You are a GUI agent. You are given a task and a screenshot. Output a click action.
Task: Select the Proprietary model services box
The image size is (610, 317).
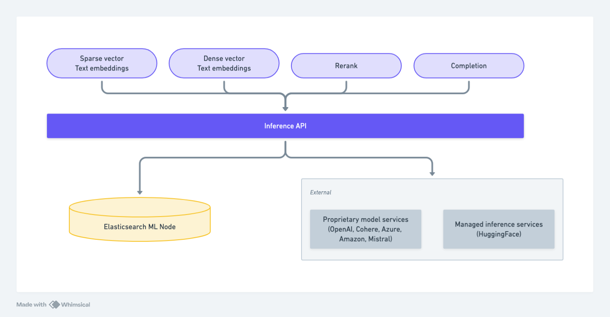tap(366, 229)
